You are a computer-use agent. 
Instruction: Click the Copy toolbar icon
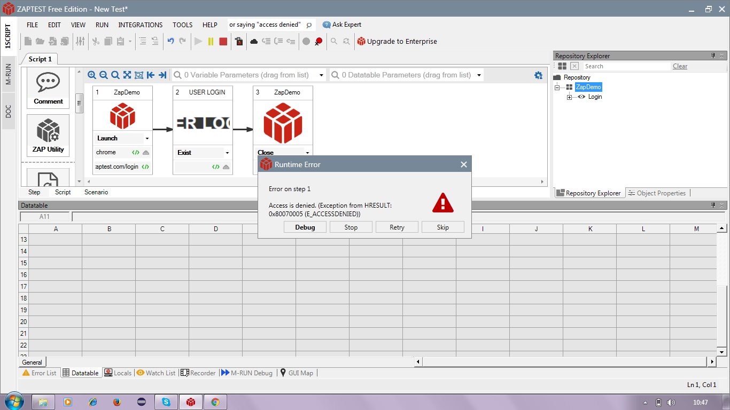click(x=108, y=41)
